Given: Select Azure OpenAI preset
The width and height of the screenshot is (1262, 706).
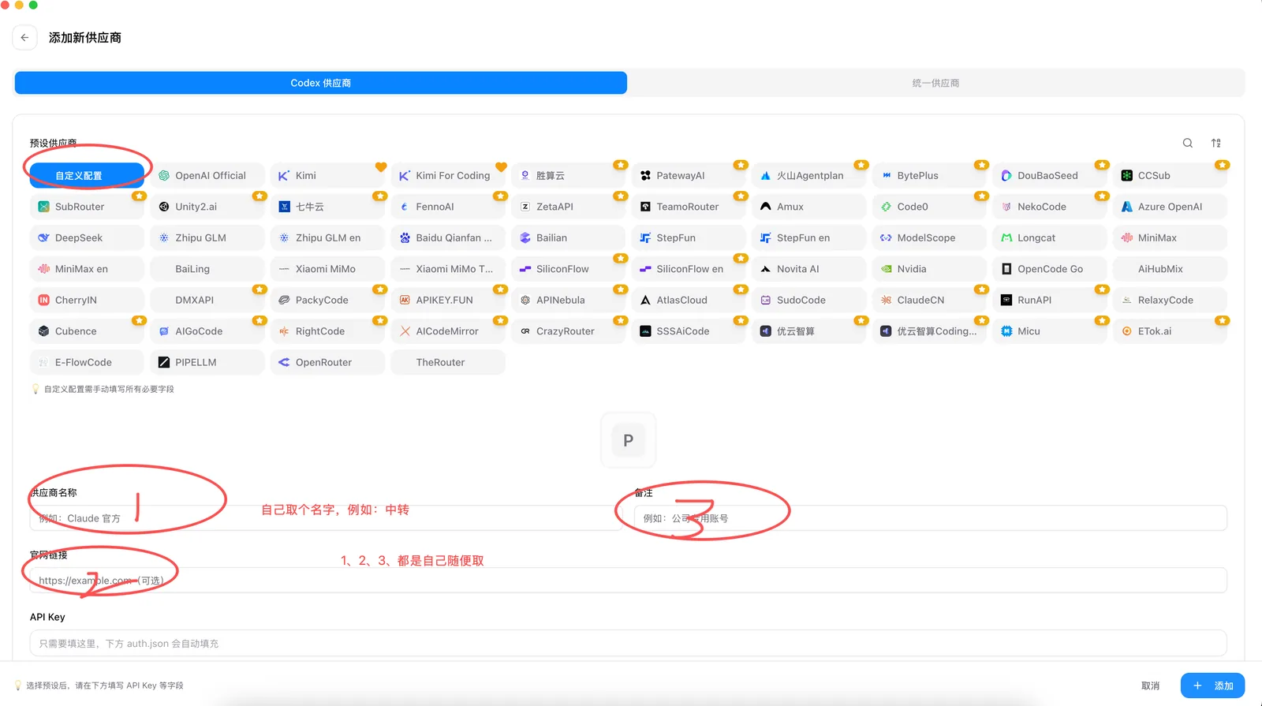Looking at the screenshot, I should point(1170,207).
